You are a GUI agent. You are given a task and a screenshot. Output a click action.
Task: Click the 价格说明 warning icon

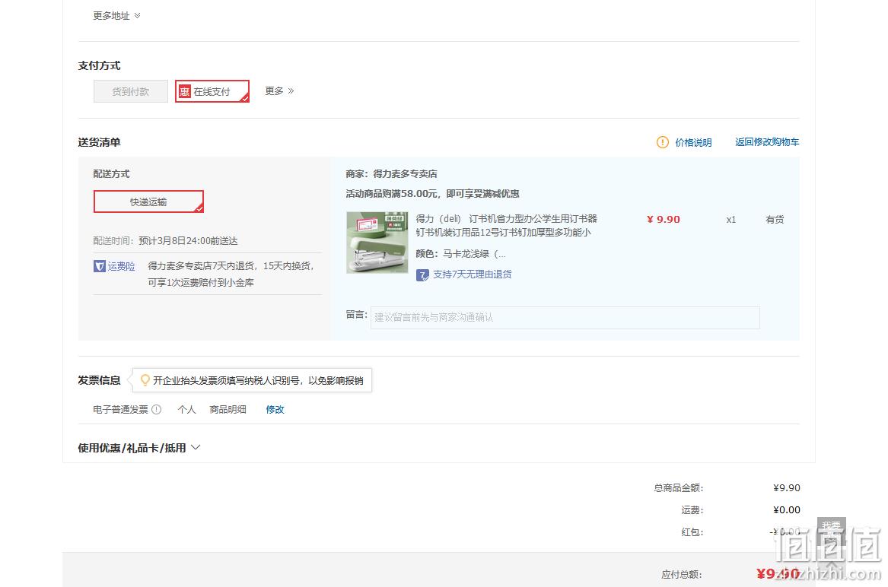coord(662,142)
